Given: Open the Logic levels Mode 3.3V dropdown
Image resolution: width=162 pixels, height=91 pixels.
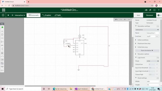Looking at the screenshot, I should [x=153, y=61].
